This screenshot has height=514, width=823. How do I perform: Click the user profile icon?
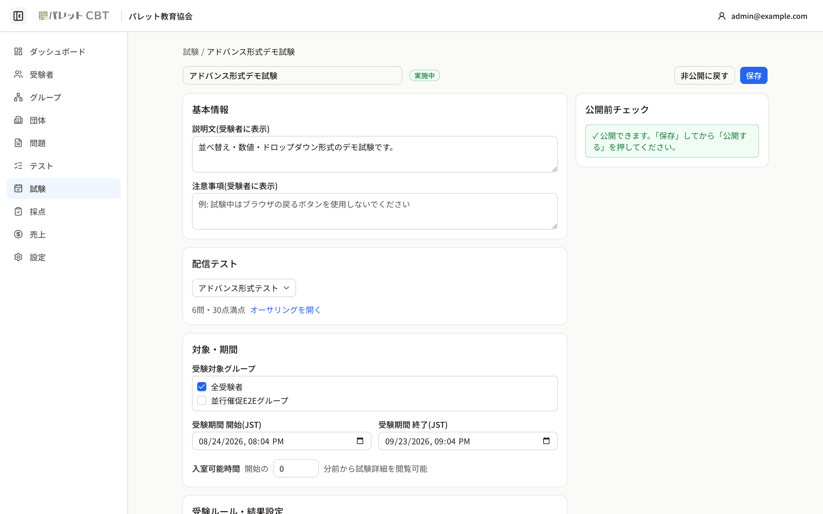point(722,16)
